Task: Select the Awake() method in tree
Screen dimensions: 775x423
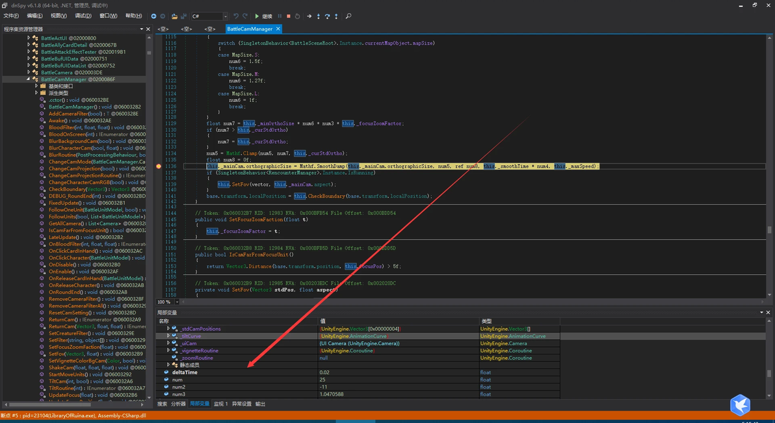Action: [57, 121]
